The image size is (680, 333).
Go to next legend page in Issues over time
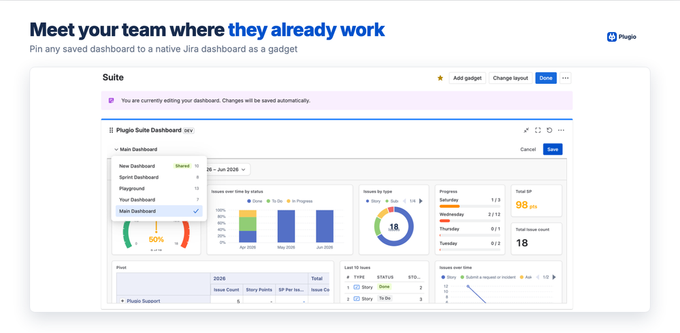[x=554, y=277]
